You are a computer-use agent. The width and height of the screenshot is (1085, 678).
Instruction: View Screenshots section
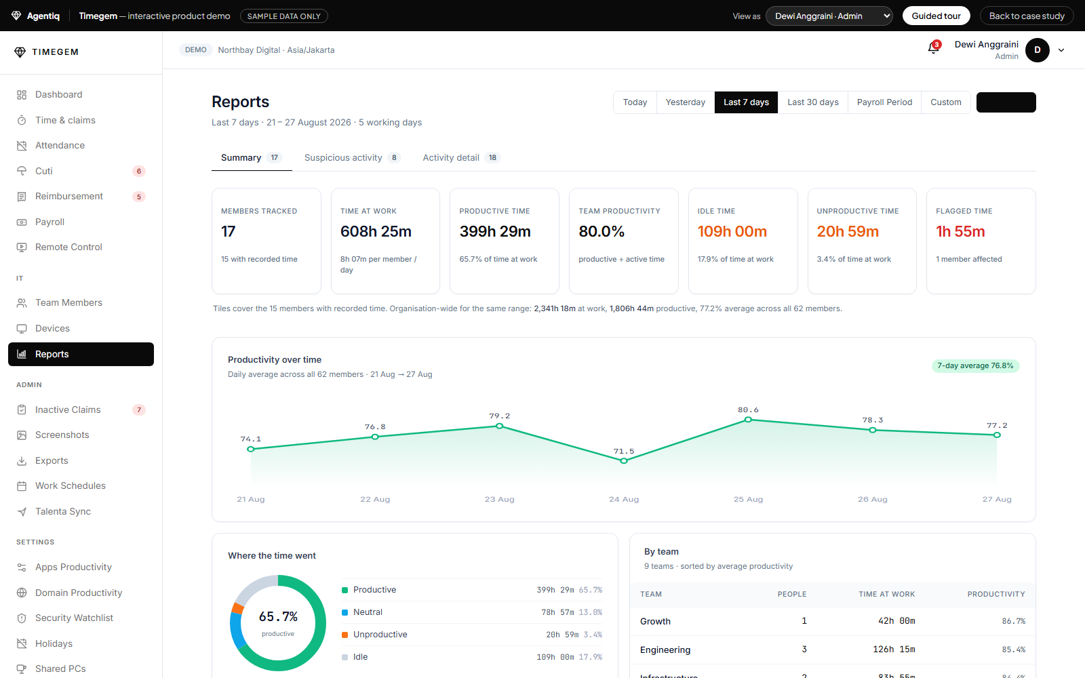81,435
